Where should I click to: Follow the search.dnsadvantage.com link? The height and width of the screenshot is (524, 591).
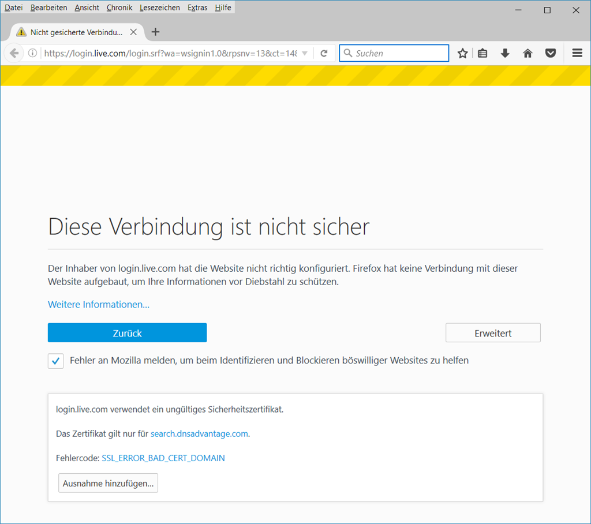pos(199,434)
